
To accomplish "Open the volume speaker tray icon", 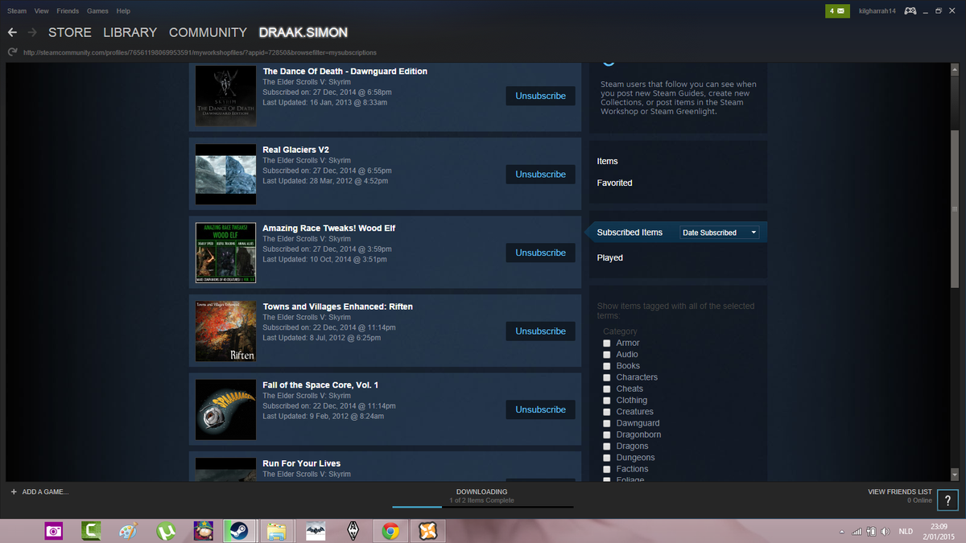I will tap(885, 531).
